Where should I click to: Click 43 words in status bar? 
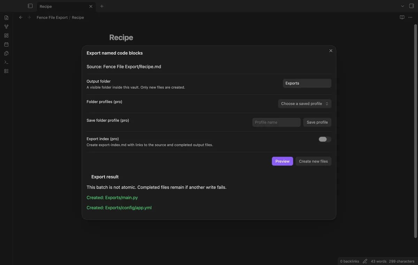[x=379, y=261]
